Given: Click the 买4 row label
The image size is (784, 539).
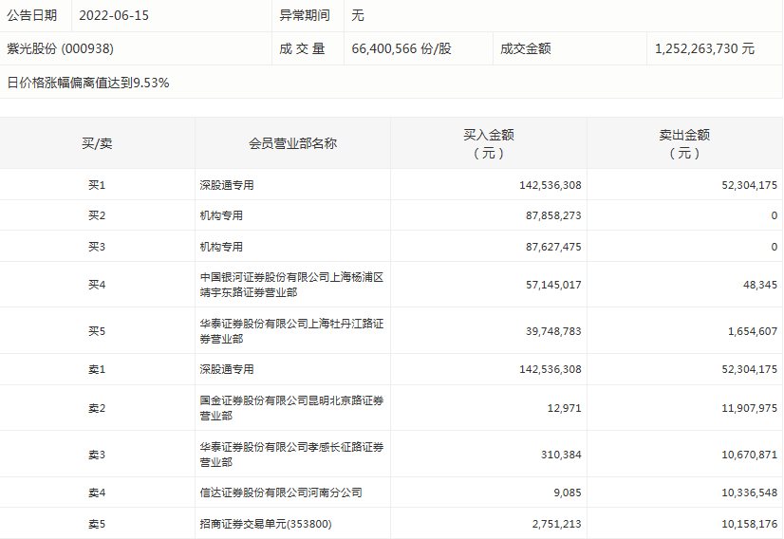Looking at the screenshot, I should tap(97, 285).
